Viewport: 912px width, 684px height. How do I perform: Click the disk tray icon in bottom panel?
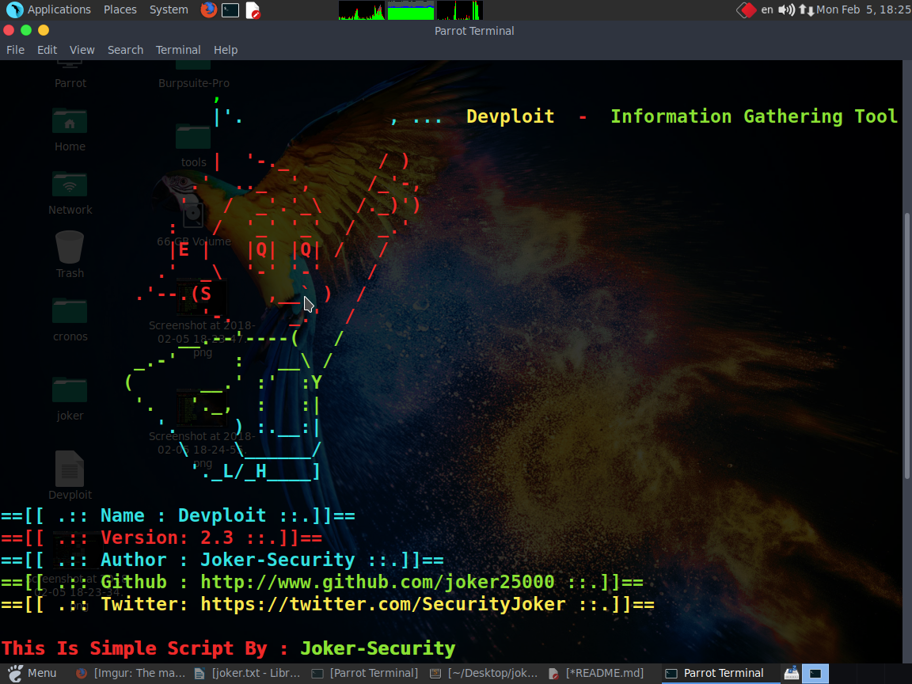coord(791,674)
